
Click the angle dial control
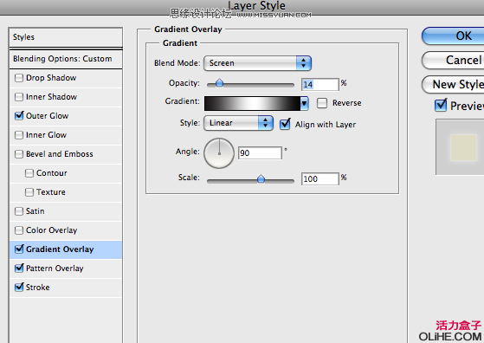(x=219, y=153)
